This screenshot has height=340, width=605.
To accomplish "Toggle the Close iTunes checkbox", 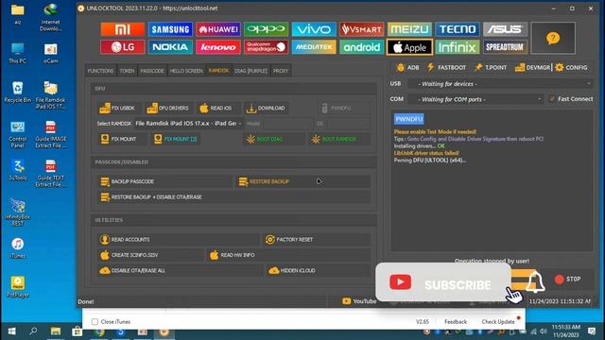I will 95,321.
